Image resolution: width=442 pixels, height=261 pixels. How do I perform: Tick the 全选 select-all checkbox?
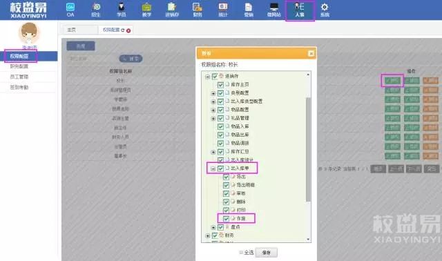click(x=241, y=252)
